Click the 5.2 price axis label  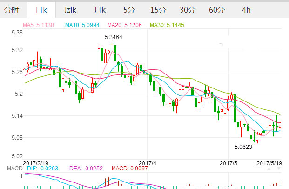tap(19, 94)
